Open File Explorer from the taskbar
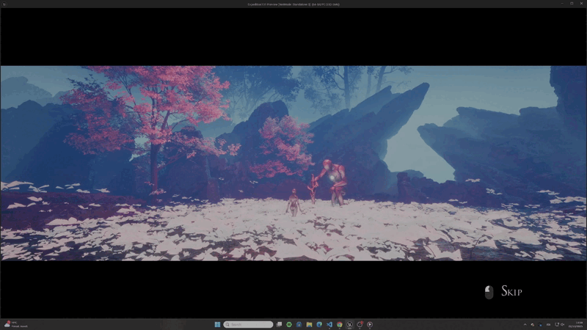587x330 pixels. pos(310,324)
